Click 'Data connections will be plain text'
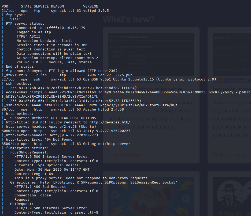The image size is (251, 216). (54, 54)
